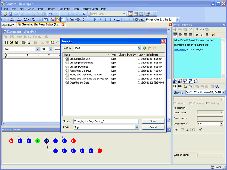
Task: Go to the previous frame
Action: (100, 19)
